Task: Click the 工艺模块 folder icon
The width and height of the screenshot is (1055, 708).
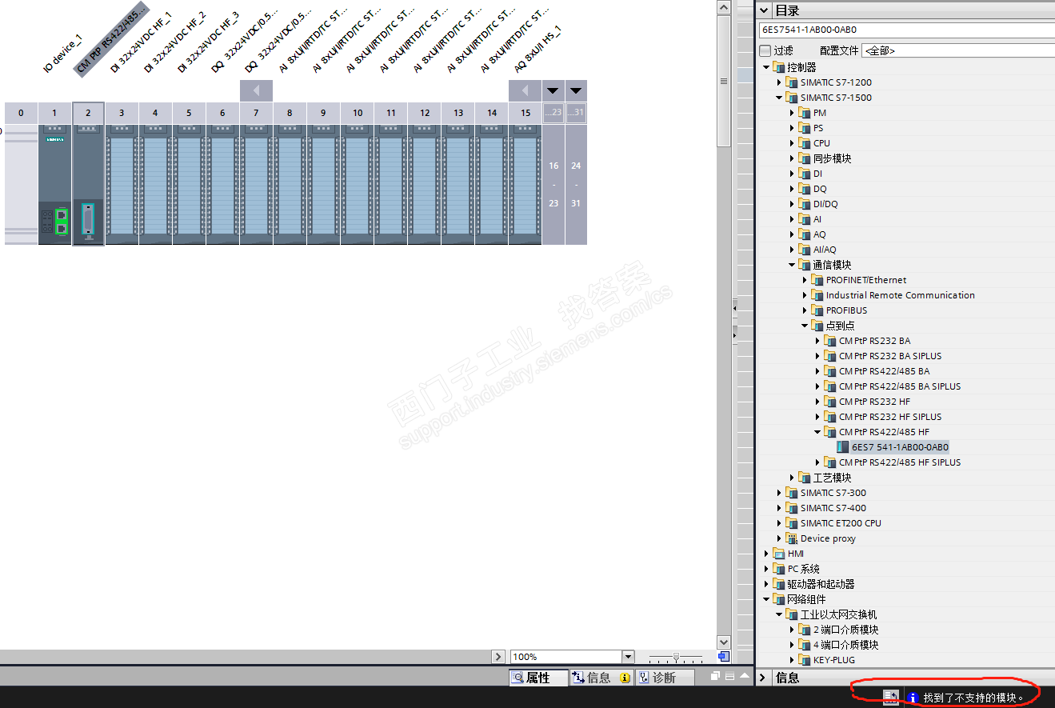Action: coord(805,478)
